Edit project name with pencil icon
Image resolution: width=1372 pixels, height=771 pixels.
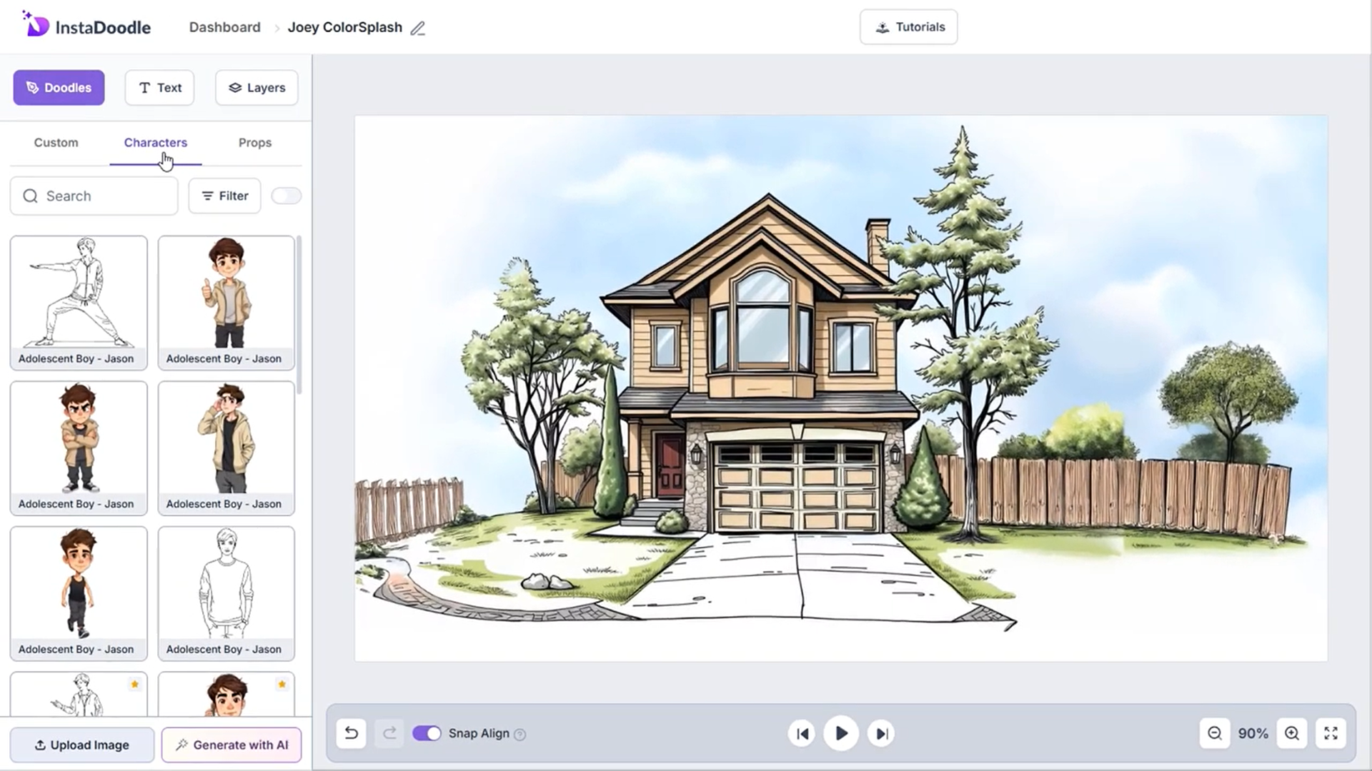[418, 29]
